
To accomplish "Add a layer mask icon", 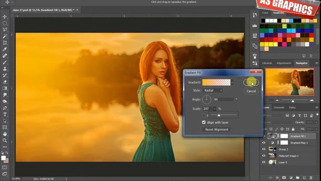I will [284, 177].
